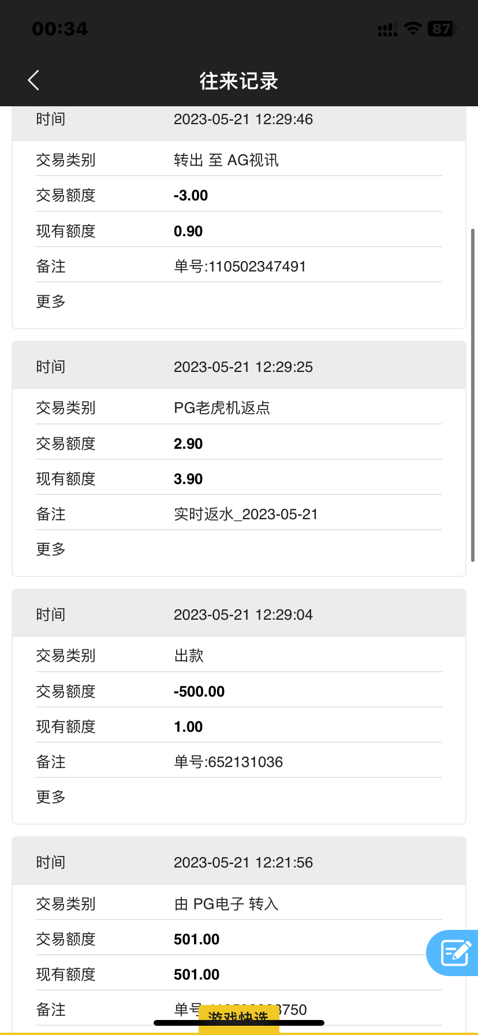
Task: Expand 更多 under PG老虎机返点 record
Action: (x=51, y=549)
